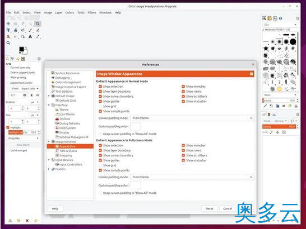Open Normal Mode canvas padding mode dropdown
Image resolution: width=306 pixels, height=229 pixels.
[x=192, y=118]
